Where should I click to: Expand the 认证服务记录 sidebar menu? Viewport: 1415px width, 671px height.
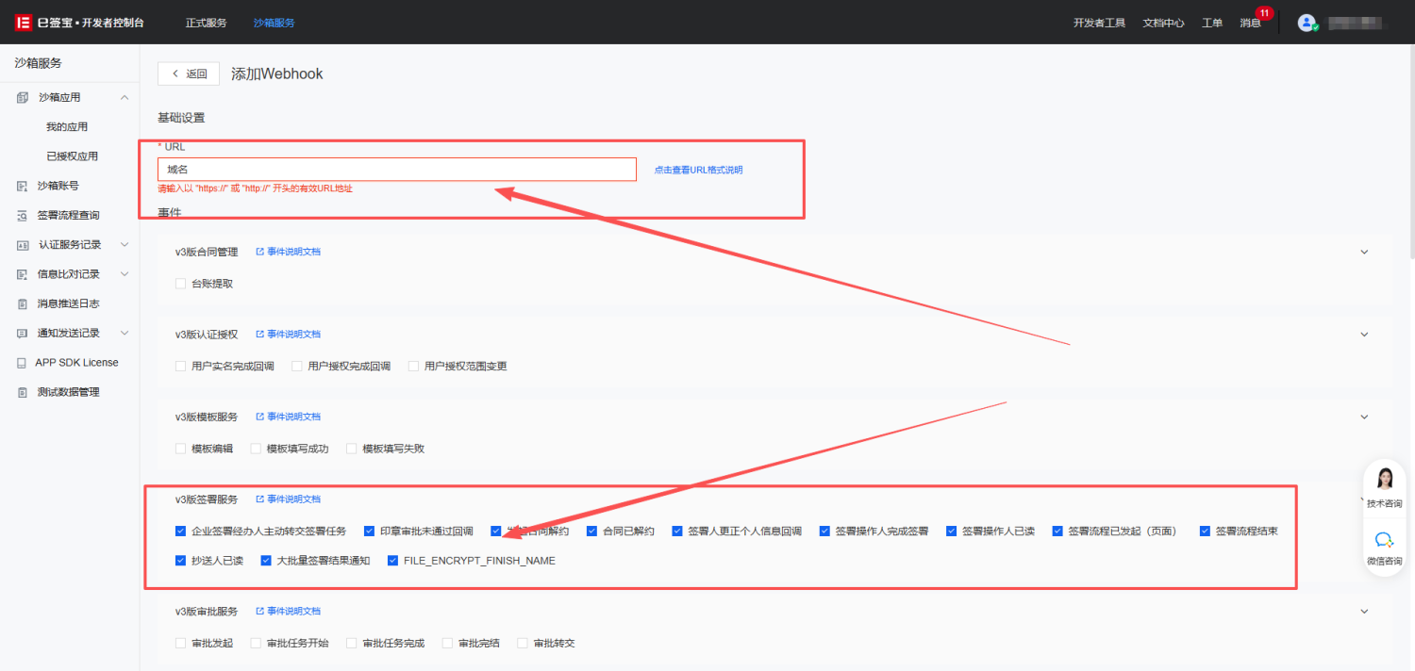click(125, 245)
